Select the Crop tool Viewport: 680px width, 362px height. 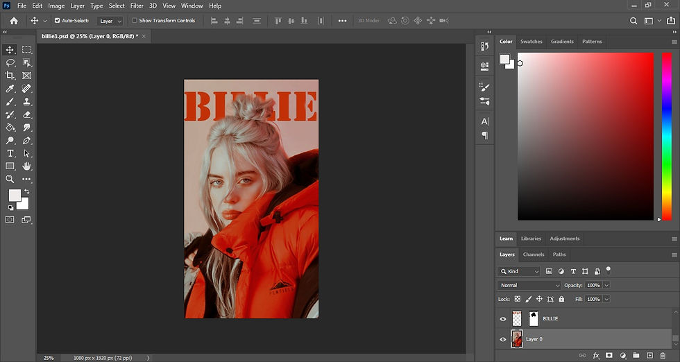tap(10, 76)
